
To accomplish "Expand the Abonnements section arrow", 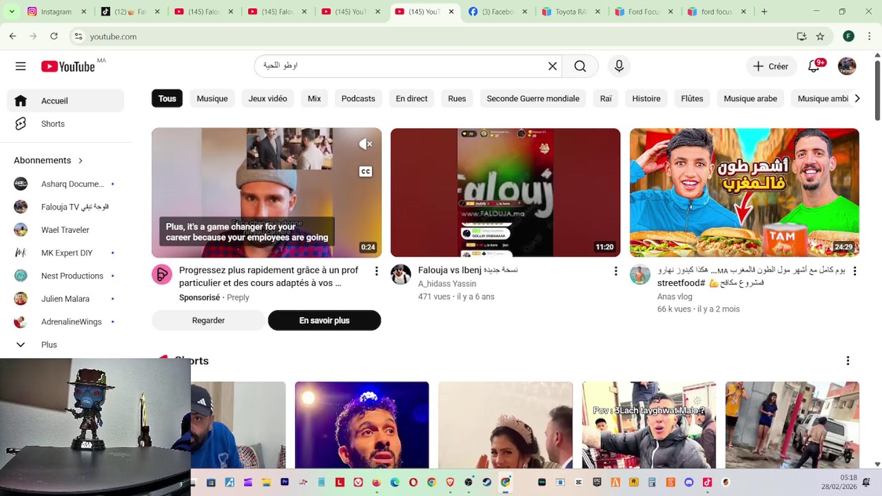I will tap(81, 161).
